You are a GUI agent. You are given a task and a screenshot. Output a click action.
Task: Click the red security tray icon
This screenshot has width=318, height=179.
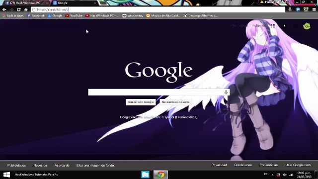click(278, 175)
